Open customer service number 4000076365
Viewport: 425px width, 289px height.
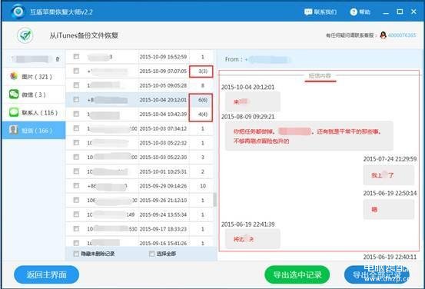point(402,35)
